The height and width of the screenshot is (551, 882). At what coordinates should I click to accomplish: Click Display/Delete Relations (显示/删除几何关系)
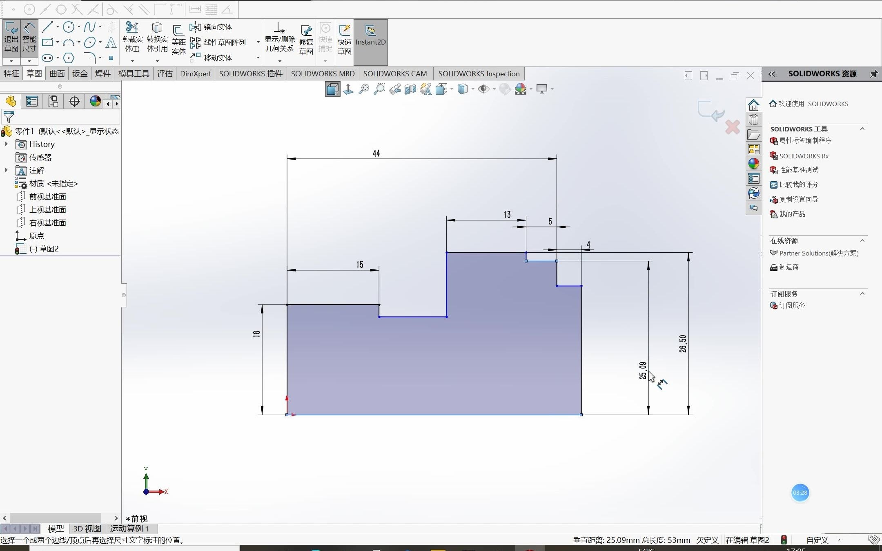[280, 38]
